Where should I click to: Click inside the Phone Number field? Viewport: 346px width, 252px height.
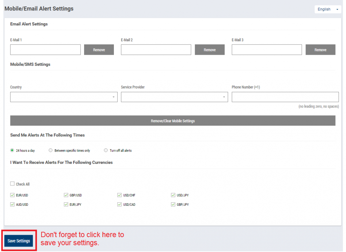[x=285, y=97]
